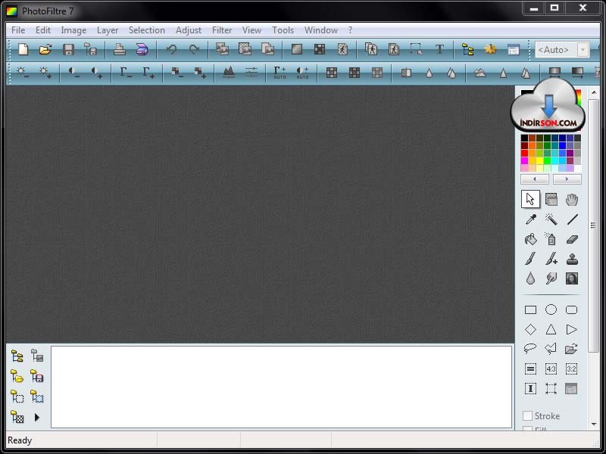Apply auto contrast with the contrast AUTO icon

pos(302,72)
